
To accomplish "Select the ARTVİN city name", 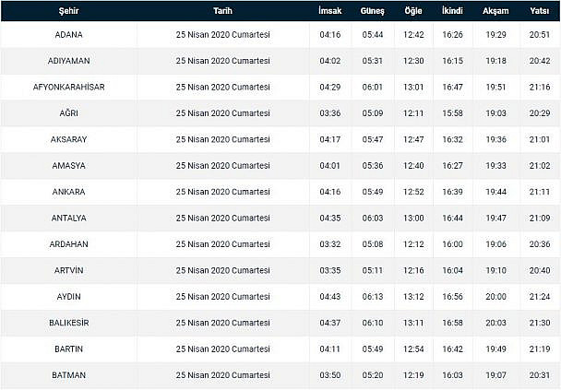I will pyautogui.click(x=68, y=270).
